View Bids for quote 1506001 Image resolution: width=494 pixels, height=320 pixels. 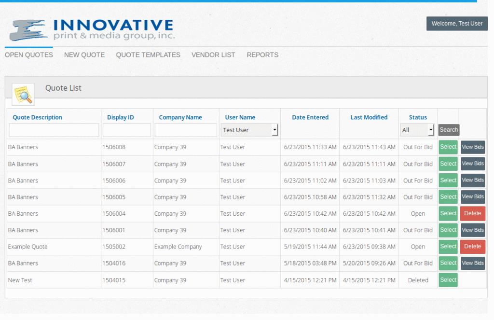pos(473,230)
